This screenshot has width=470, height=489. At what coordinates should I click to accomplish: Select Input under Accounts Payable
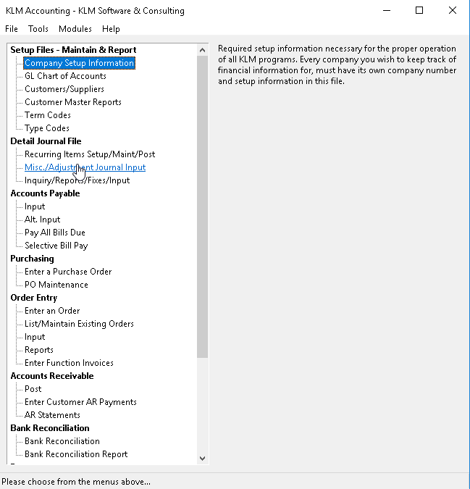coord(35,206)
